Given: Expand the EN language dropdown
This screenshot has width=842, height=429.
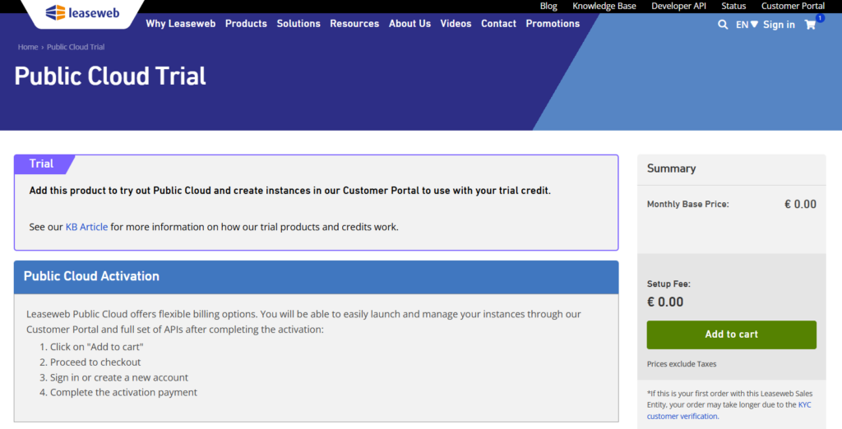Looking at the screenshot, I should click(x=747, y=25).
